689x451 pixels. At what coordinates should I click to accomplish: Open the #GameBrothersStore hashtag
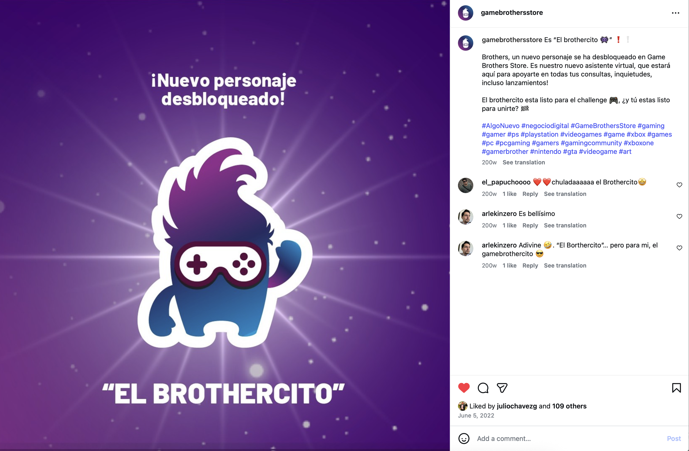(x=603, y=126)
